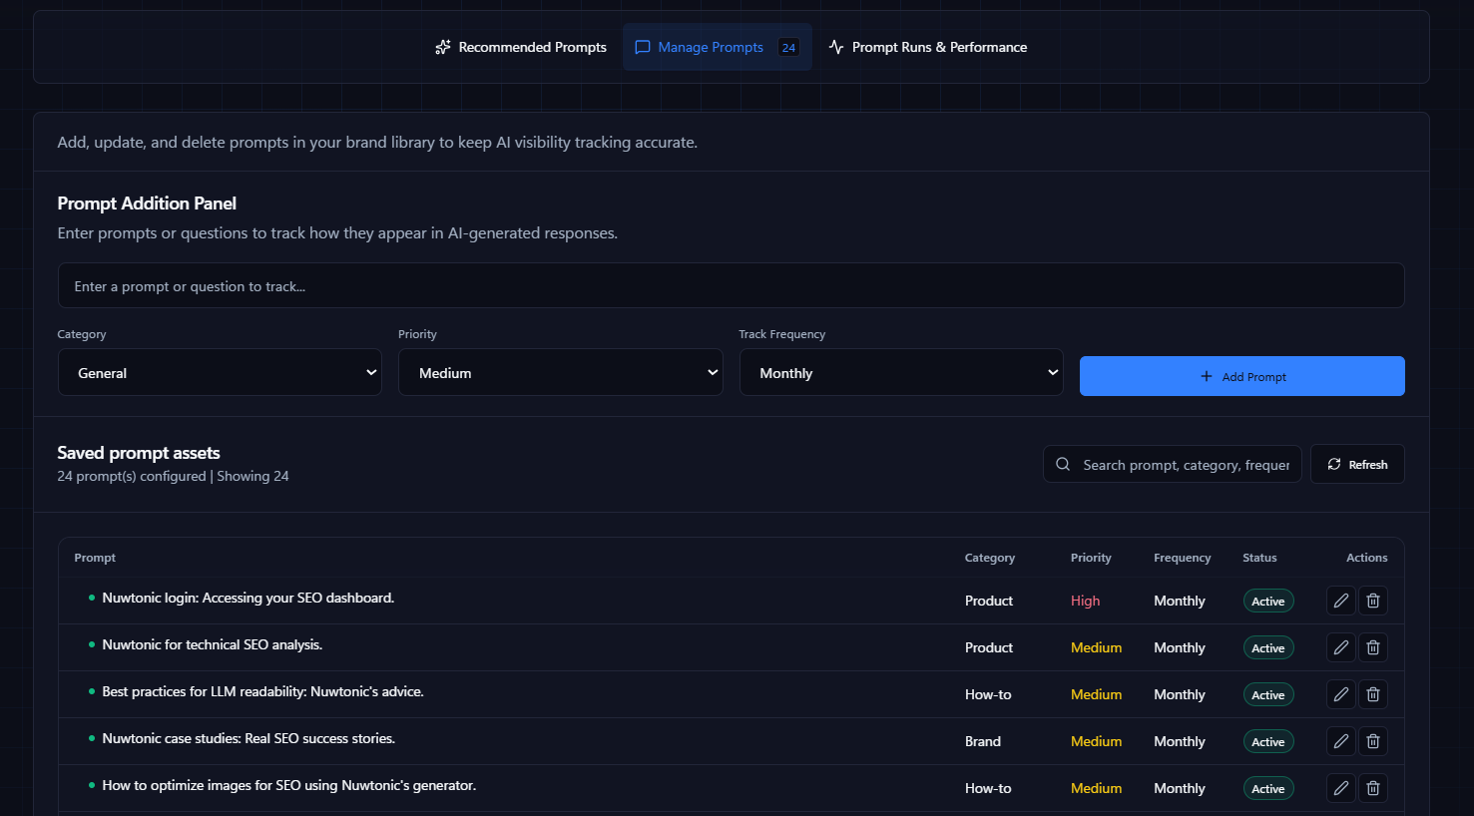The height and width of the screenshot is (816, 1474).
Task: Click Active status of 'case studies' row
Action: pyautogui.click(x=1268, y=741)
